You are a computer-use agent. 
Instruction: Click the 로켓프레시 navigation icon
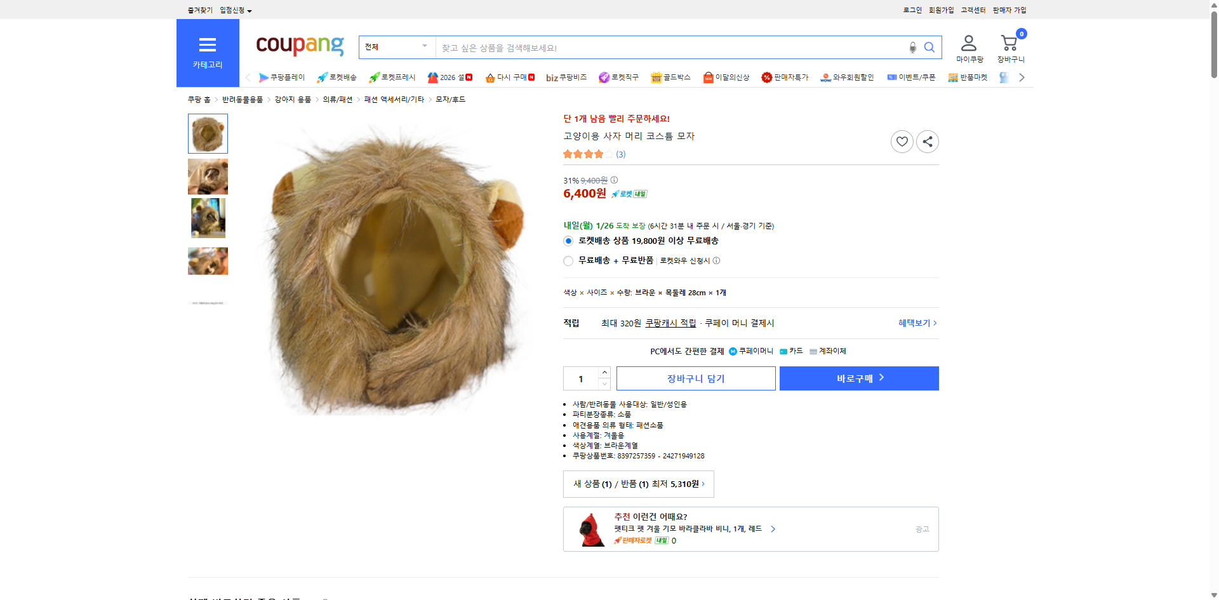pyautogui.click(x=375, y=77)
